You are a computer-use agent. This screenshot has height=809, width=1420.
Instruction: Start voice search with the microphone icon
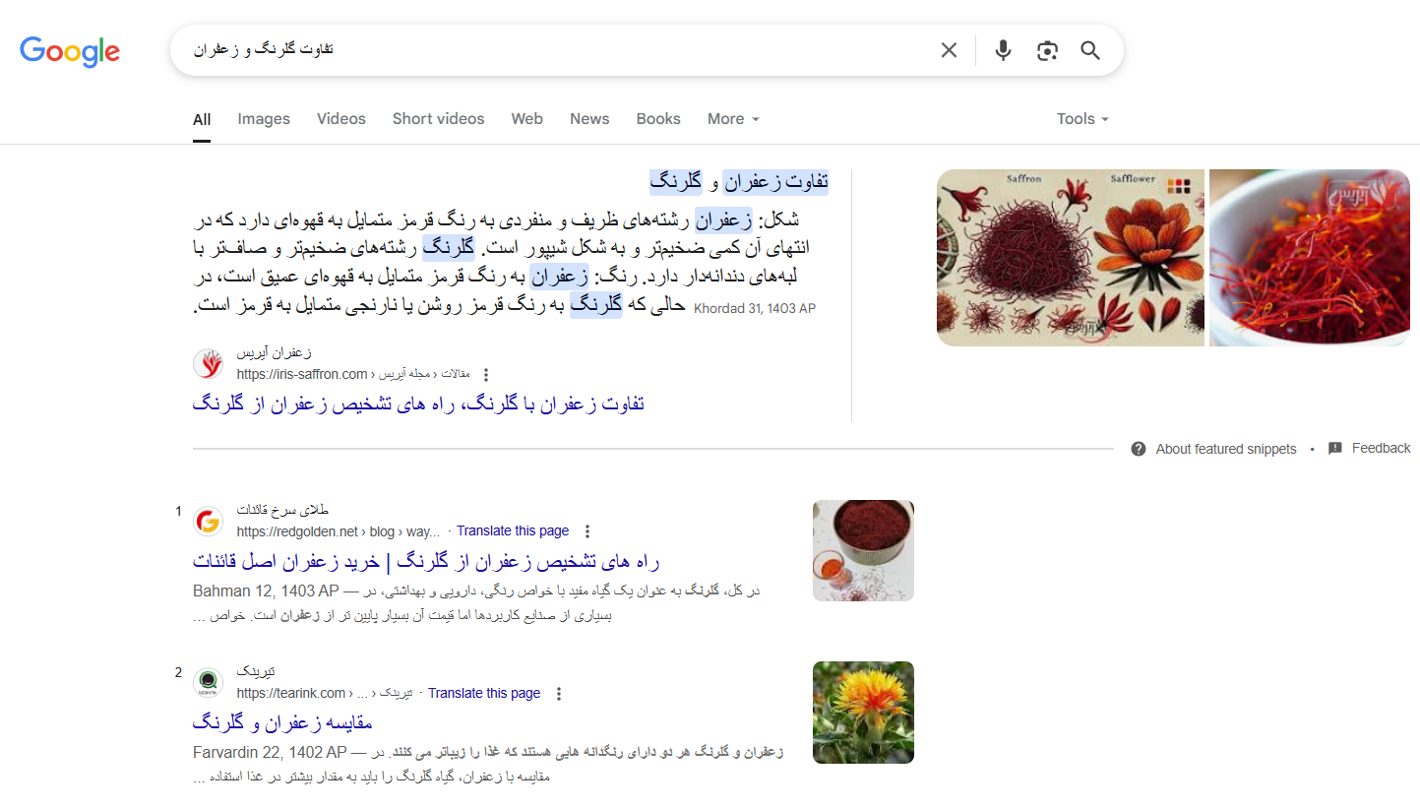(x=1003, y=50)
